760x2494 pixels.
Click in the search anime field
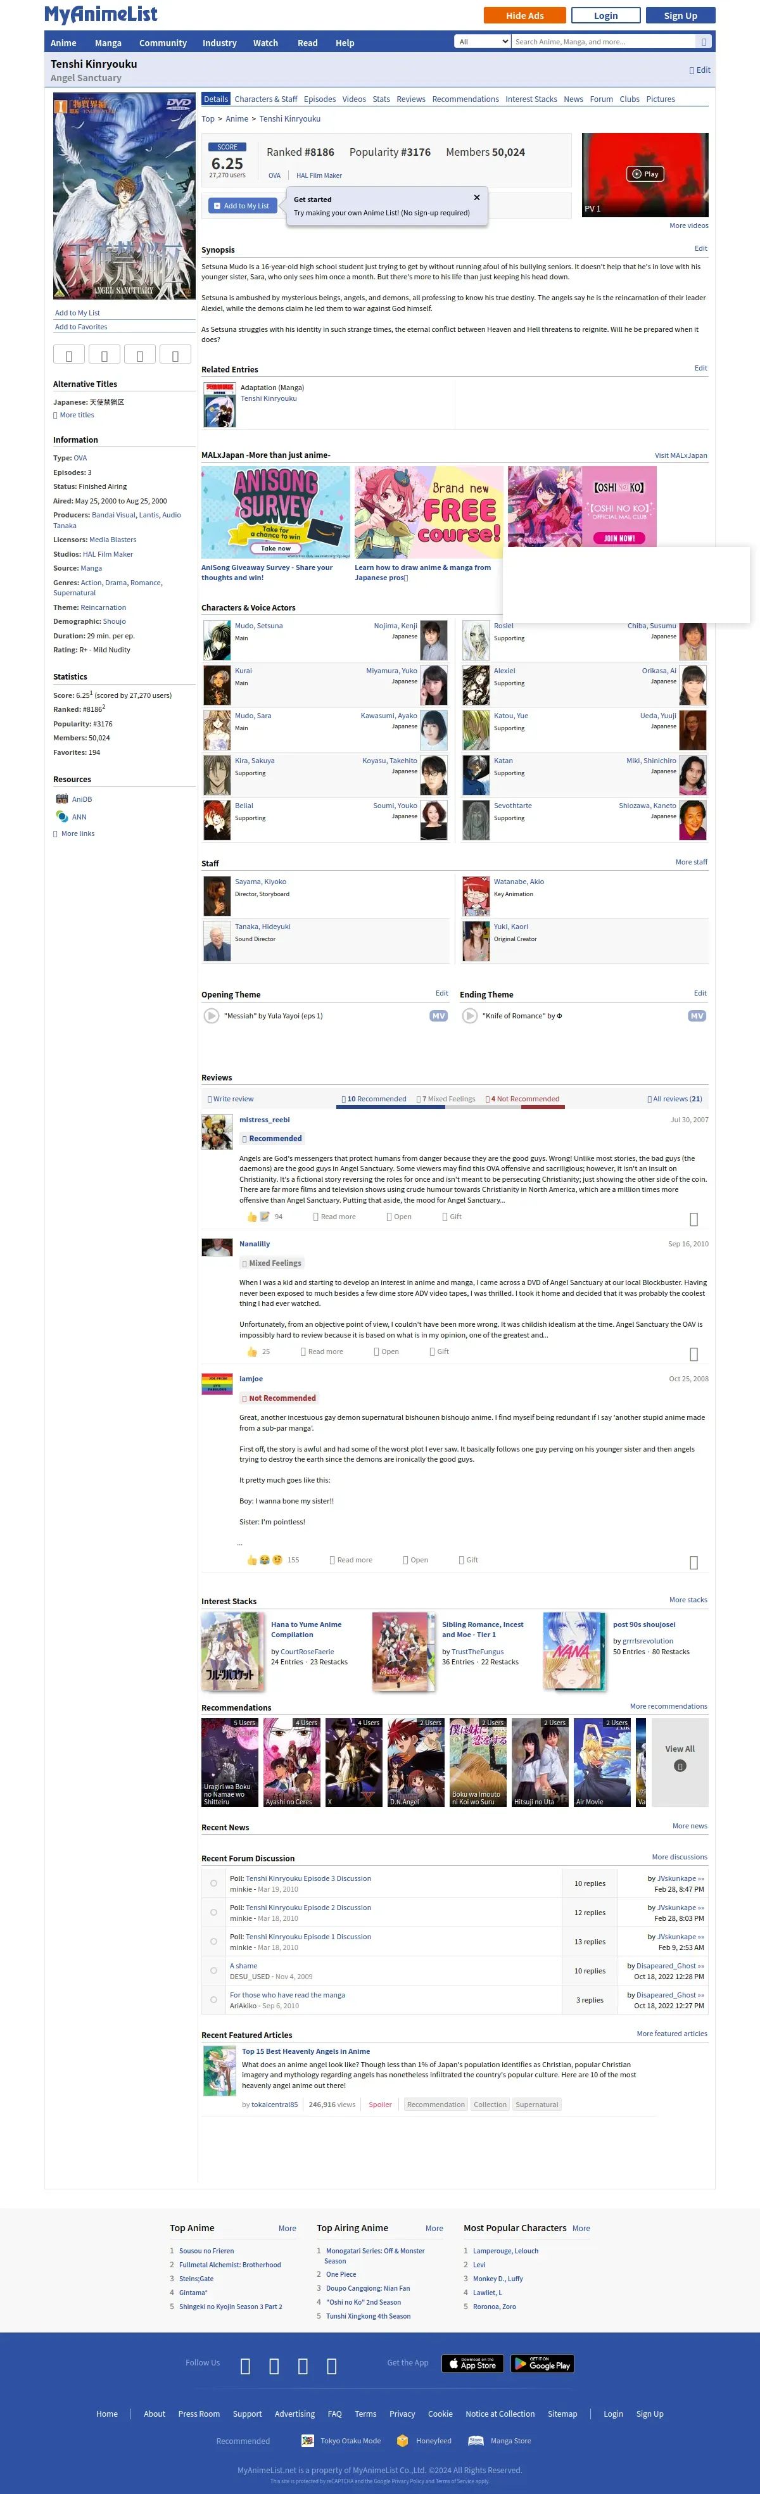[603, 42]
